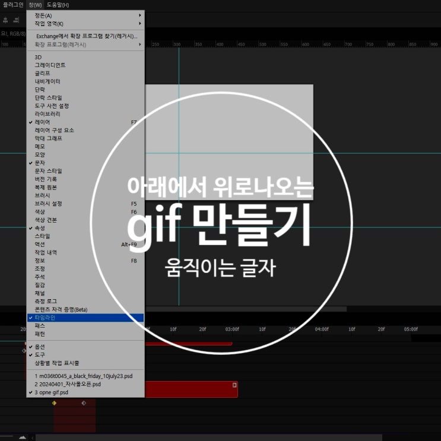Image resolution: width=441 pixels, height=441 pixels.
Task: Click the horizontal scrollbar below the canvas
Action: 246,309
